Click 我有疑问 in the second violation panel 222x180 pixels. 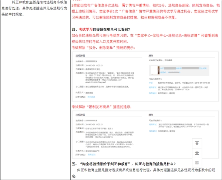point(152,131)
